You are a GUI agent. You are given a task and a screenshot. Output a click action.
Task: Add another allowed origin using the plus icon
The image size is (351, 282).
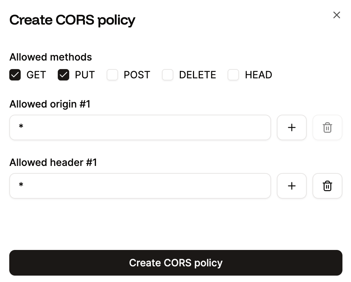point(291,127)
